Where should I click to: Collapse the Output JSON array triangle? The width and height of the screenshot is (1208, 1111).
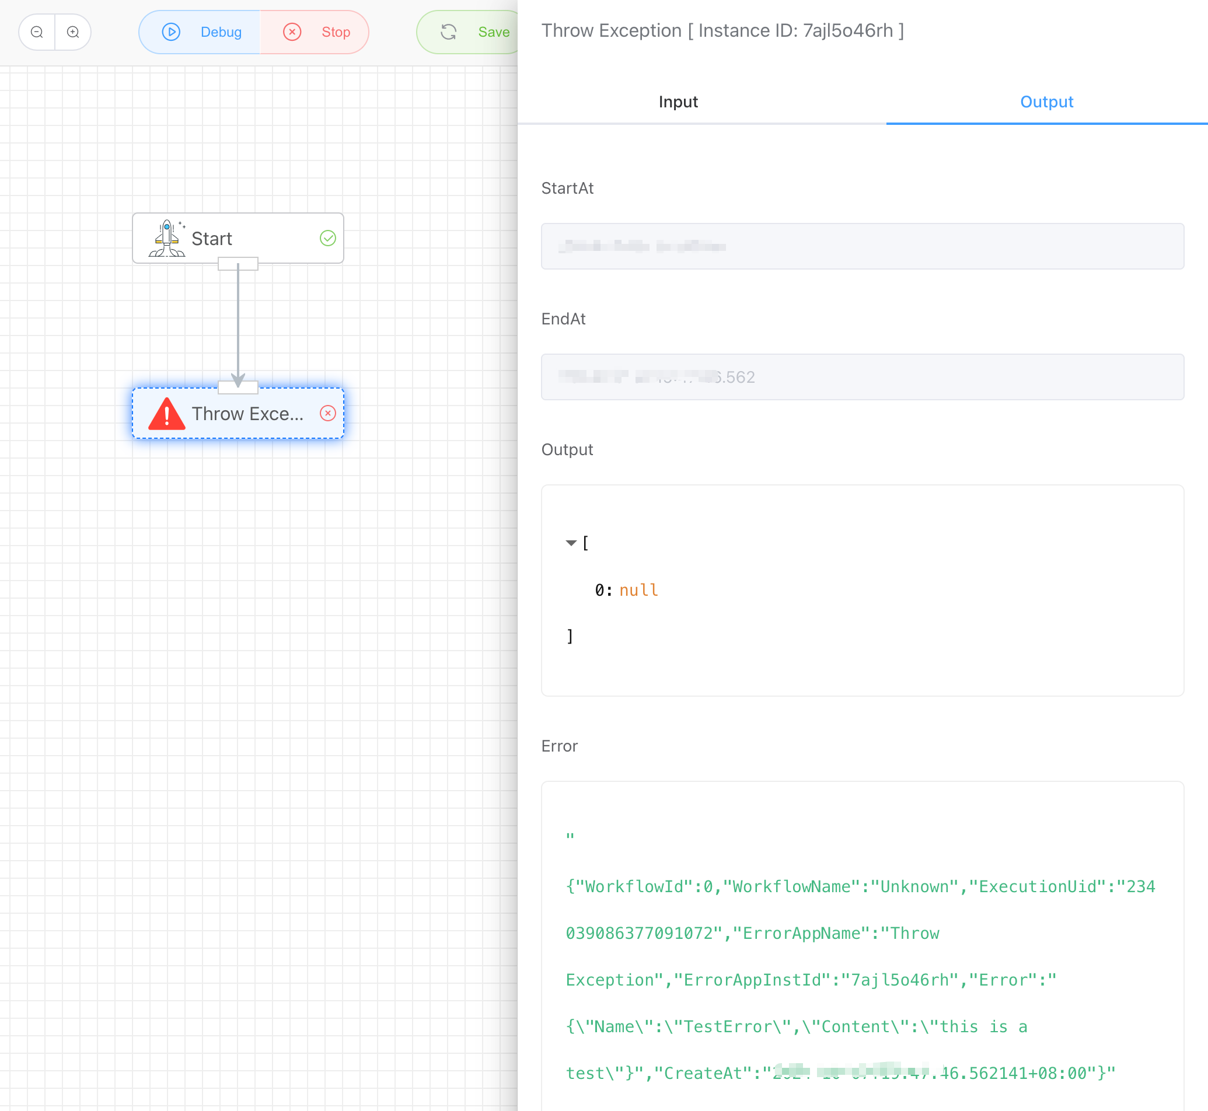(571, 543)
